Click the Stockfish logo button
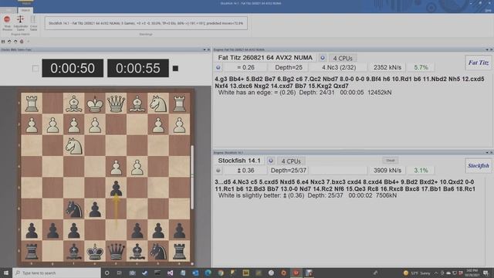Image resolution: width=494 pixels, height=278 pixels. click(x=479, y=166)
